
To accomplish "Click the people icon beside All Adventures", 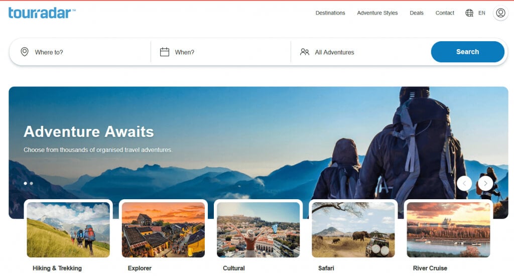I will (305, 52).
